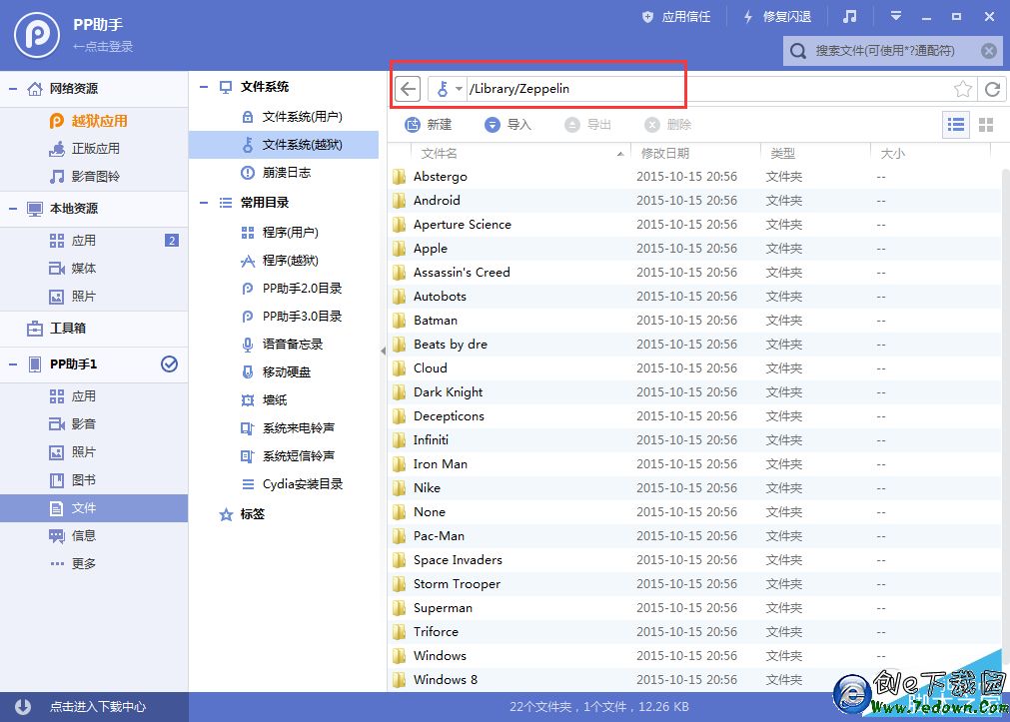The image size is (1010, 722).
Task: Go back with the left arrow button
Action: (408, 89)
